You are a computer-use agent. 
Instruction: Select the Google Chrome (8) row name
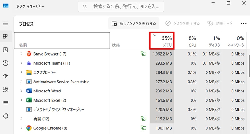coord(50,128)
